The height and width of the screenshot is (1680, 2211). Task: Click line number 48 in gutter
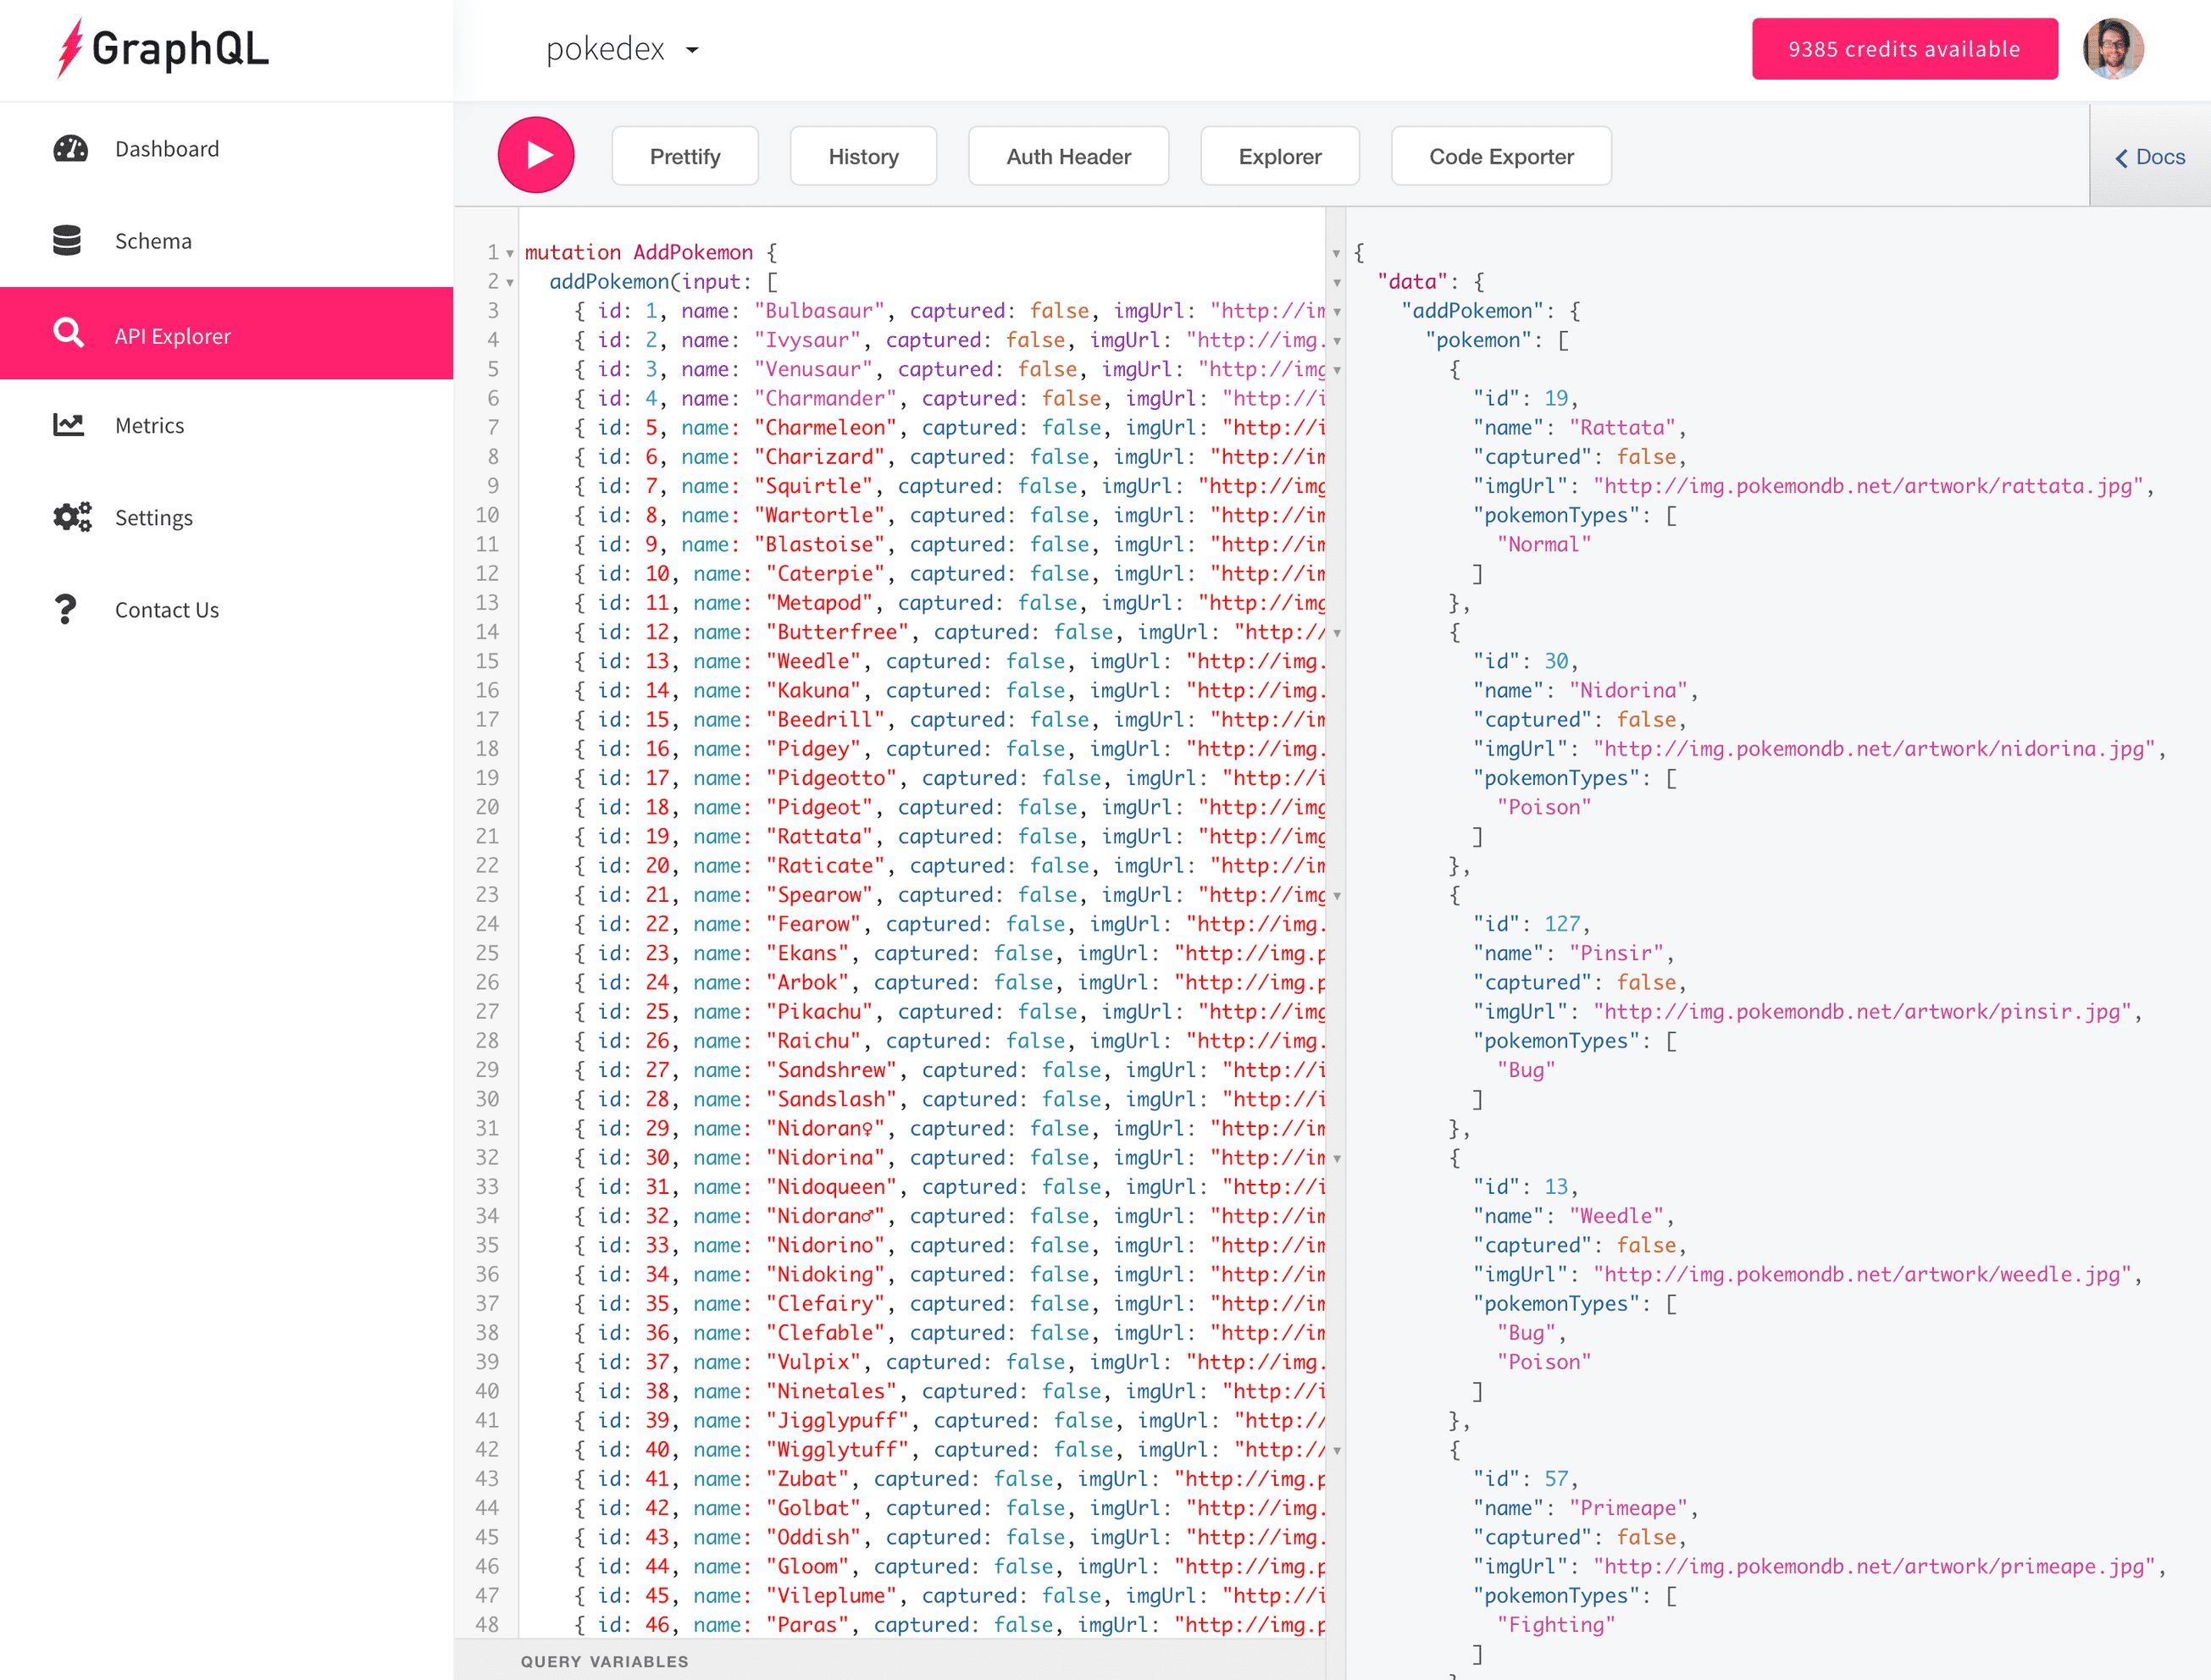[x=487, y=1625]
